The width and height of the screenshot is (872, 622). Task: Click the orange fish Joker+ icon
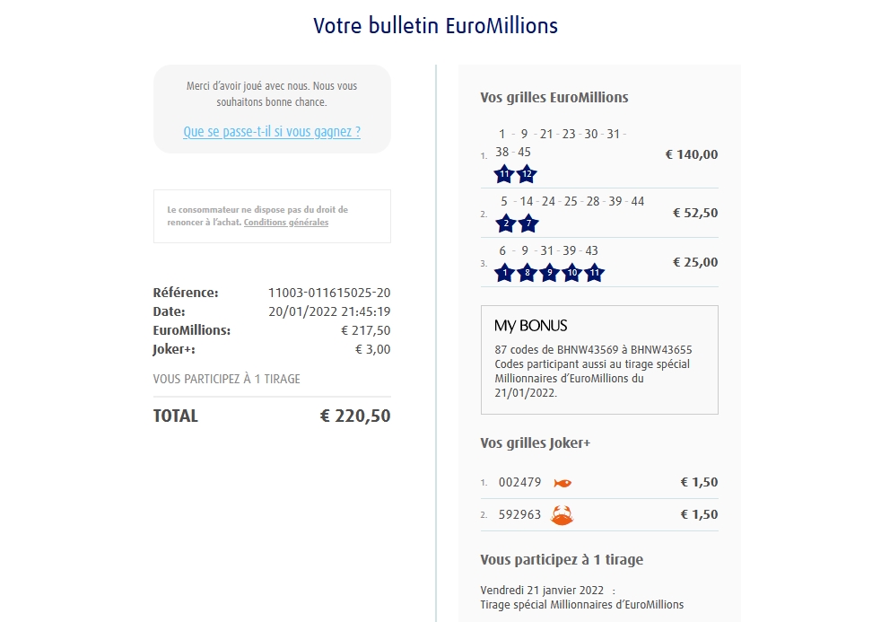(562, 483)
